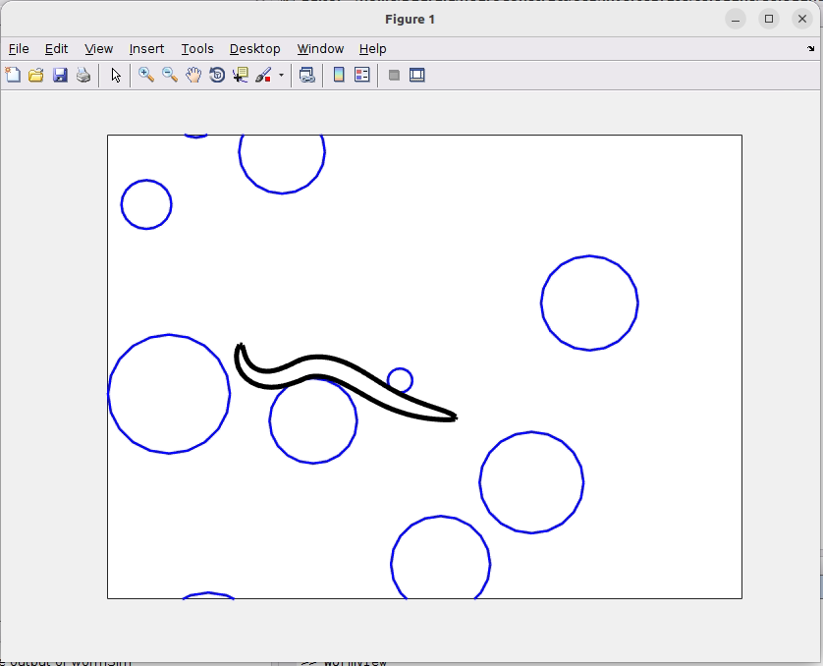Open the Insert menu
The image size is (823, 666).
[x=146, y=49]
